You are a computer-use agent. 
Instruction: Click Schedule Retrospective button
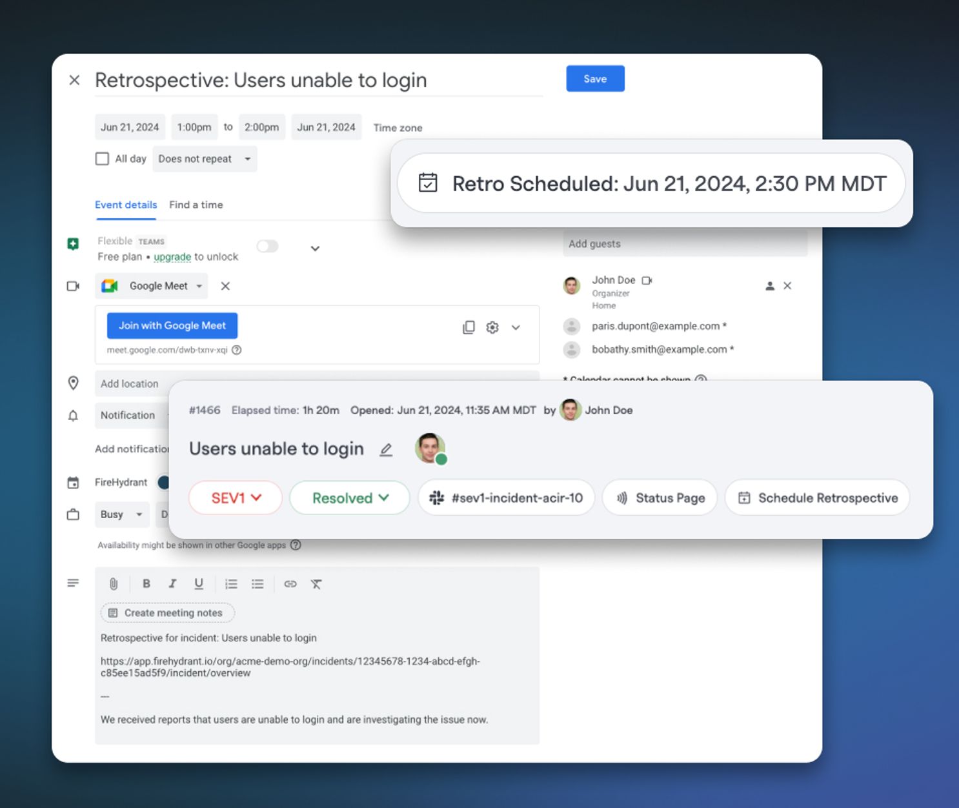click(x=818, y=498)
